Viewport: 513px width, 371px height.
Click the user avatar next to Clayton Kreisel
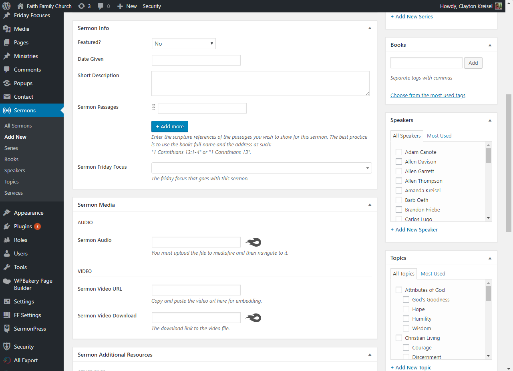(x=499, y=6)
